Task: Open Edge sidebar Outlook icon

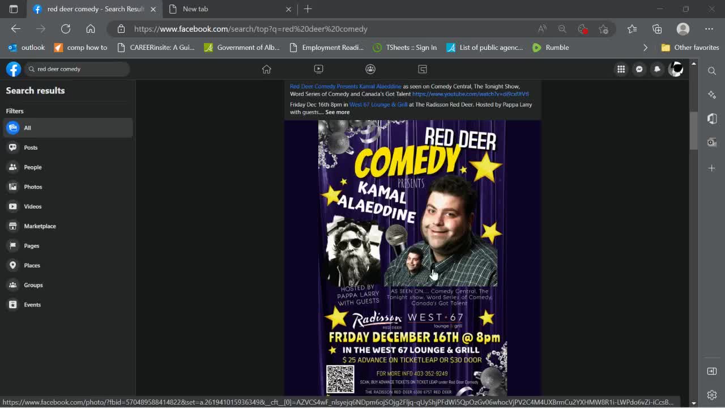Action: pyautogui.click(x=712, y=142)
